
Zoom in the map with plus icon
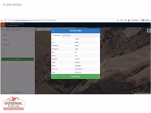(x=37, y=29)
